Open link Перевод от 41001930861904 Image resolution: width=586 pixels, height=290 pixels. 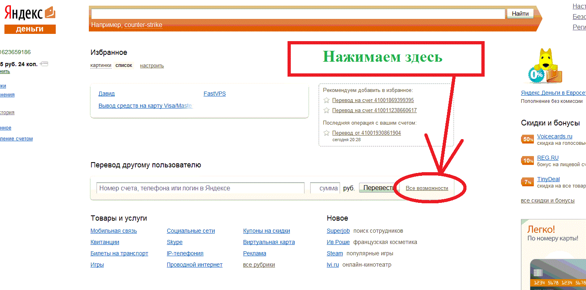366,133
